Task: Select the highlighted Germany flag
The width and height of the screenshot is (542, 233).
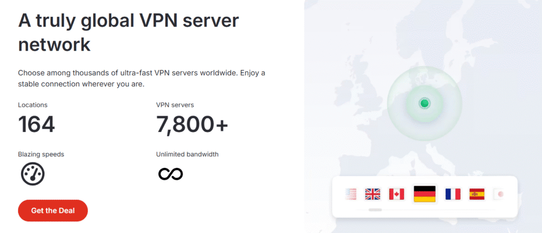Action: pos(424,194)
